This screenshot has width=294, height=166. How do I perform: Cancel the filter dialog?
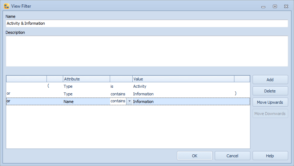tap(232, 156)
